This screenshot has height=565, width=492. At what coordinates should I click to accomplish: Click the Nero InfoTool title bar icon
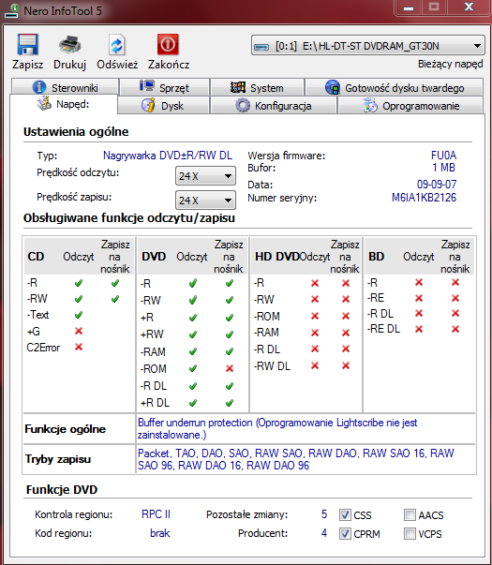(12, 11)
